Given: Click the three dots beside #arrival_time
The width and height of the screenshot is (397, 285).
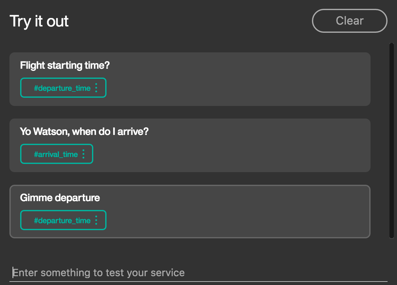Looking at the screenshot, I should click(x=83, y=154).
